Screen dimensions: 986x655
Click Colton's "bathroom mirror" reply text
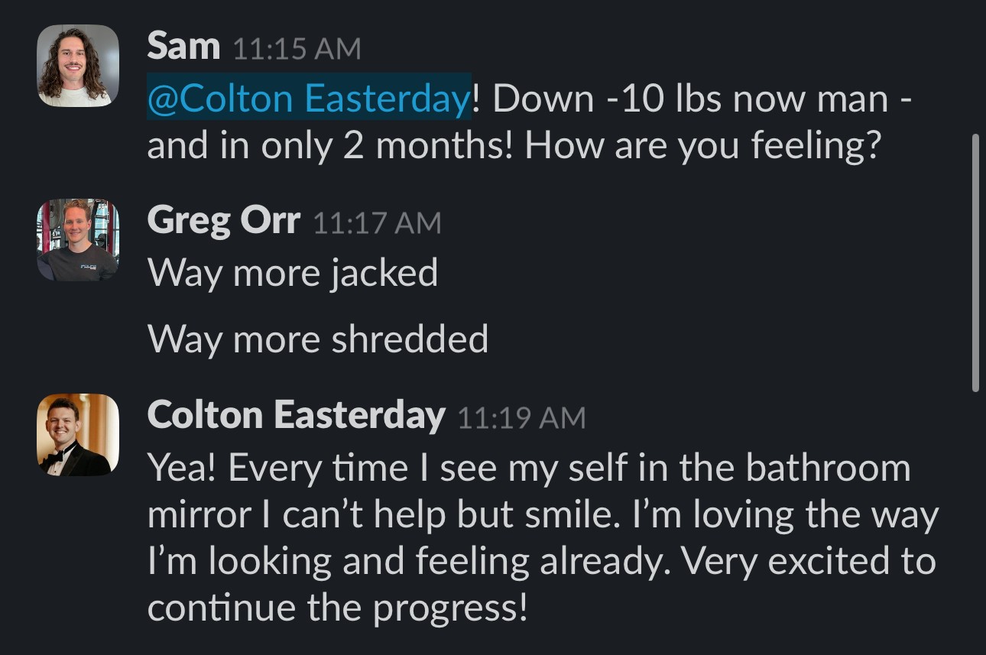coord(543,540)
